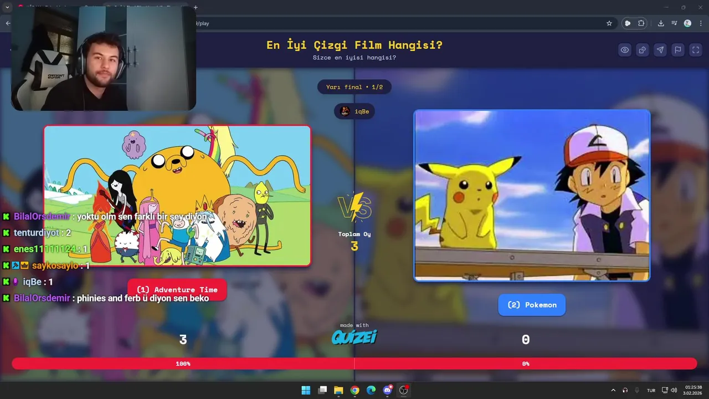Expand the system tray hidden icons chevron

point(613,390)
